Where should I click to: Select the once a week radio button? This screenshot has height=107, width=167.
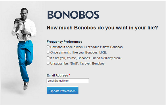point(48,47)
